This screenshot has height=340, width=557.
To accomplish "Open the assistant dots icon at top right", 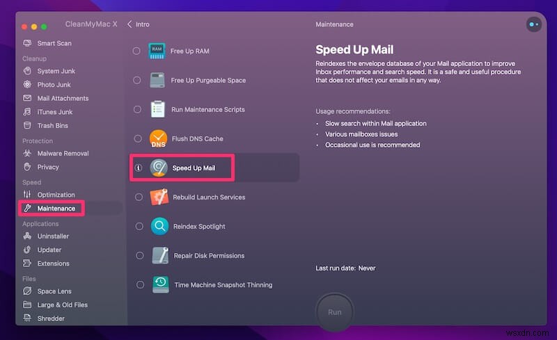I will pos(533,24).
